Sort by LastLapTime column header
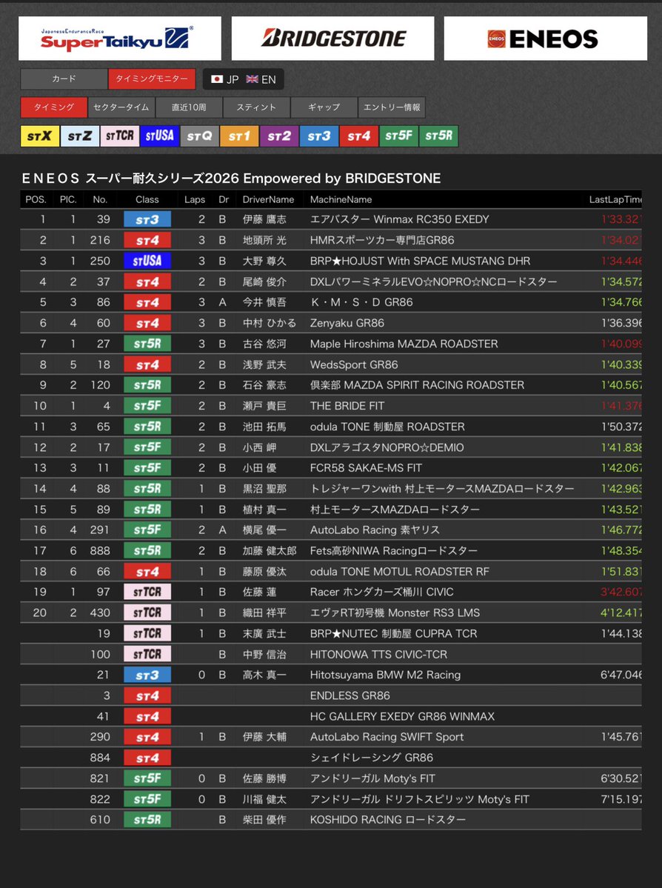Screen dimensions: 662x888 (615, 200)
